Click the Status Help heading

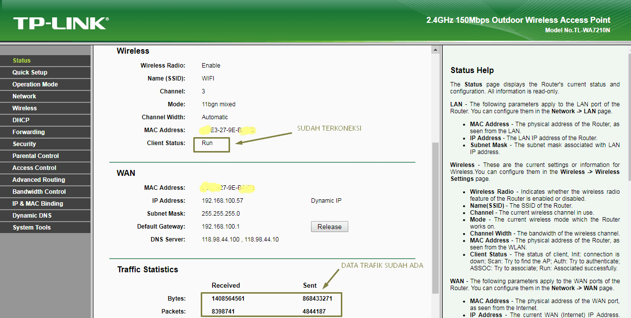click(x=472, y=70)
